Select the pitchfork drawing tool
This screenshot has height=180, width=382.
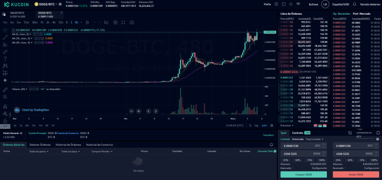click(5, 45)
